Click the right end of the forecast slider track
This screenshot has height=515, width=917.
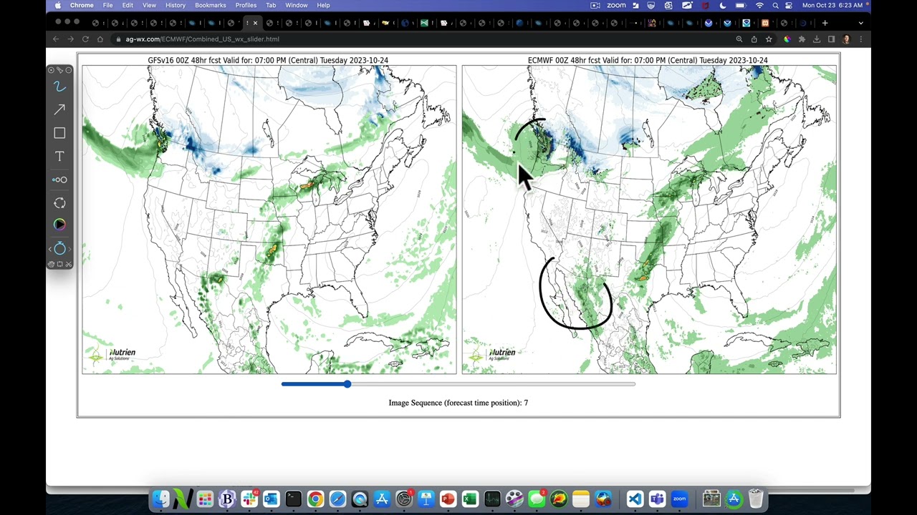pos(633,384)
